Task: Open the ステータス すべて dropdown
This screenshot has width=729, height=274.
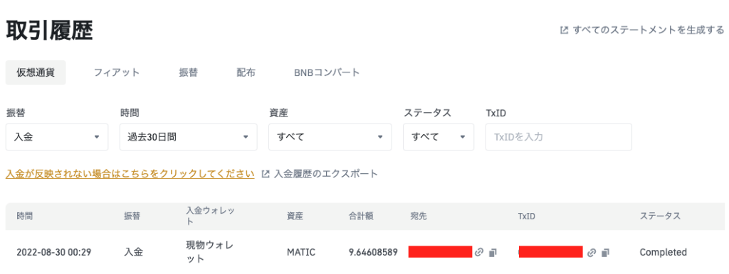Action: 439,137
